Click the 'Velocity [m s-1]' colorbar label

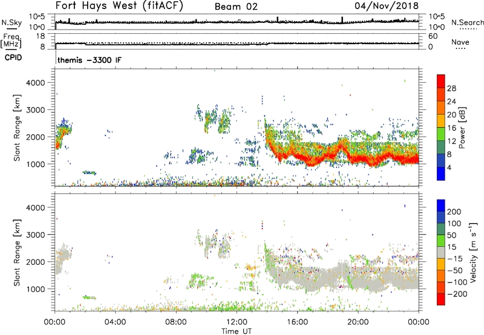click(x=473, y=252)
